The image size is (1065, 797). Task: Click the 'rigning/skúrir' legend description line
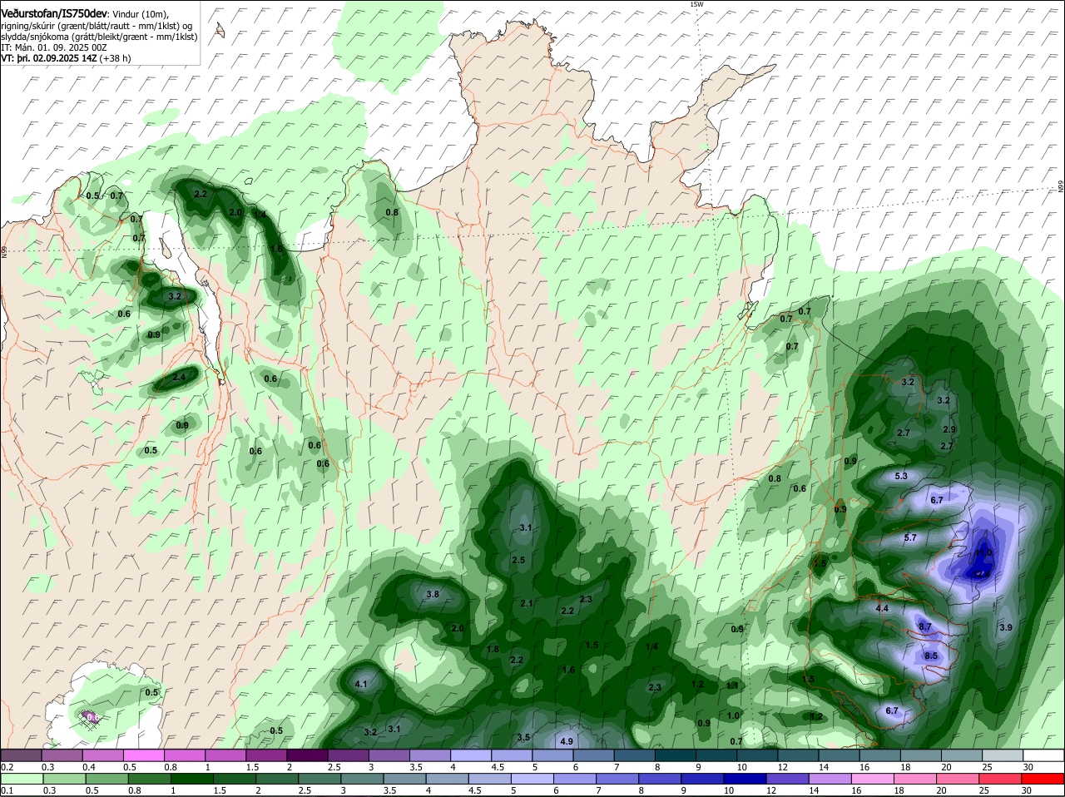[98, 26]
